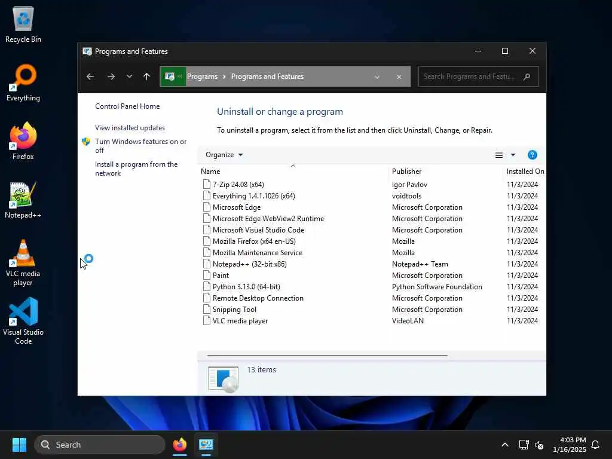Screen dimensions: 612x459
Task: Open the Windows Start button
Action: (19, 445)
